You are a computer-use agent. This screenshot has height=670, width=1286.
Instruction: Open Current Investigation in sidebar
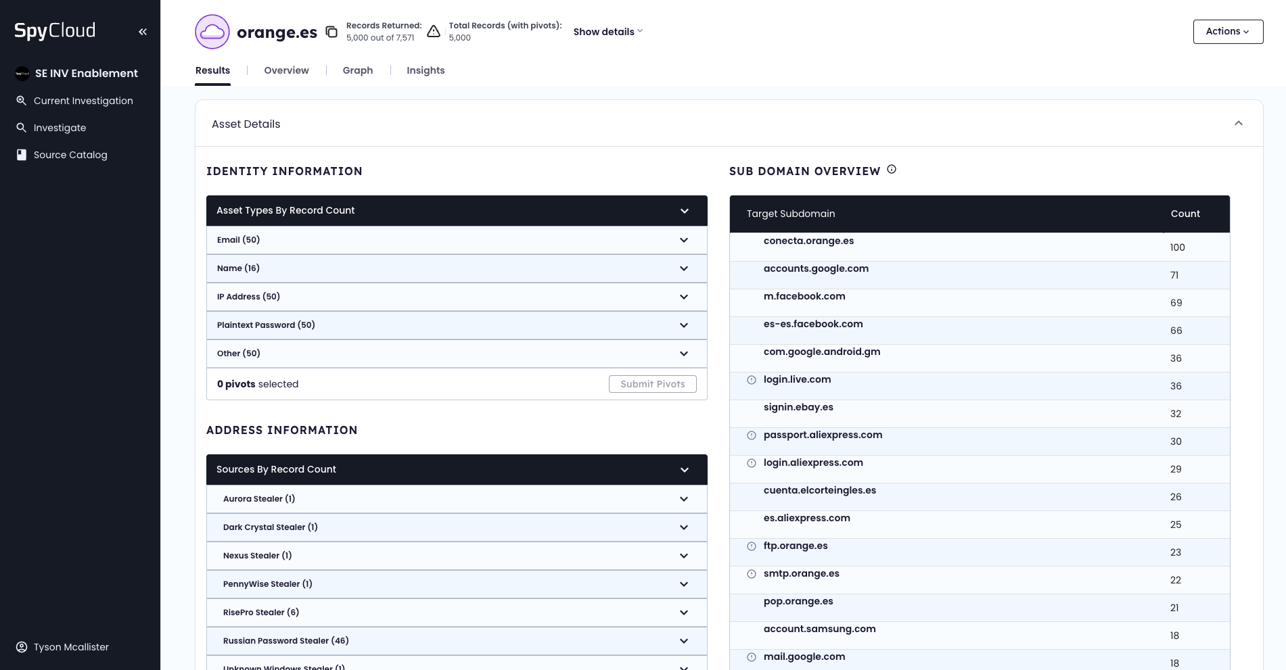point(83,101)
